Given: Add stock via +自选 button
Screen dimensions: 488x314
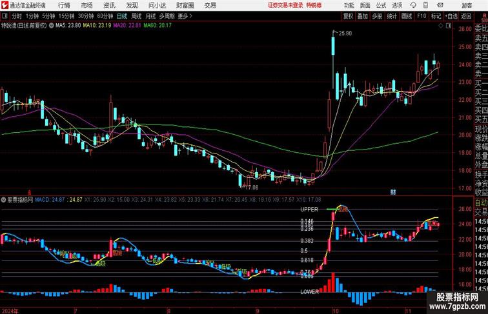Looking at the screenshot, I should click(x=451, y=16).
